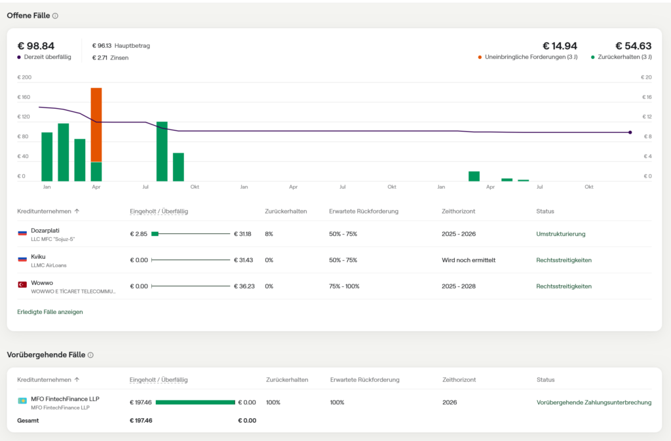
Task: Sort open cases by Kreditunternehmen arrow
Action: click(77, 212)
